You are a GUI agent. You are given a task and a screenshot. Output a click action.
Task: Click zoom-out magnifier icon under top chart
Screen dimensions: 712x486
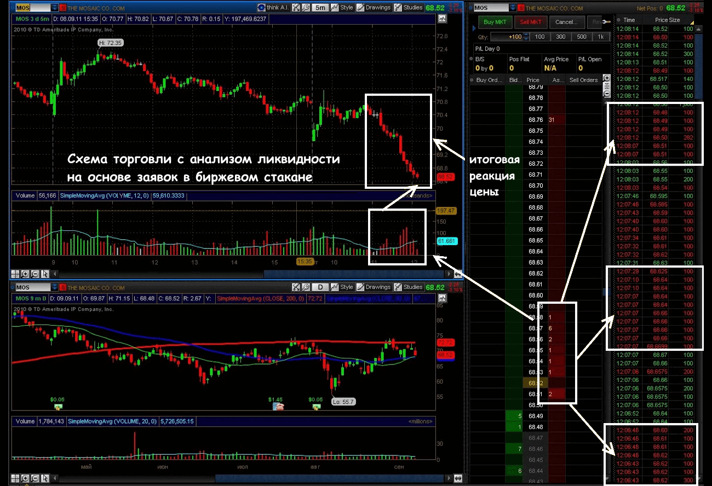tap(35, 274)
